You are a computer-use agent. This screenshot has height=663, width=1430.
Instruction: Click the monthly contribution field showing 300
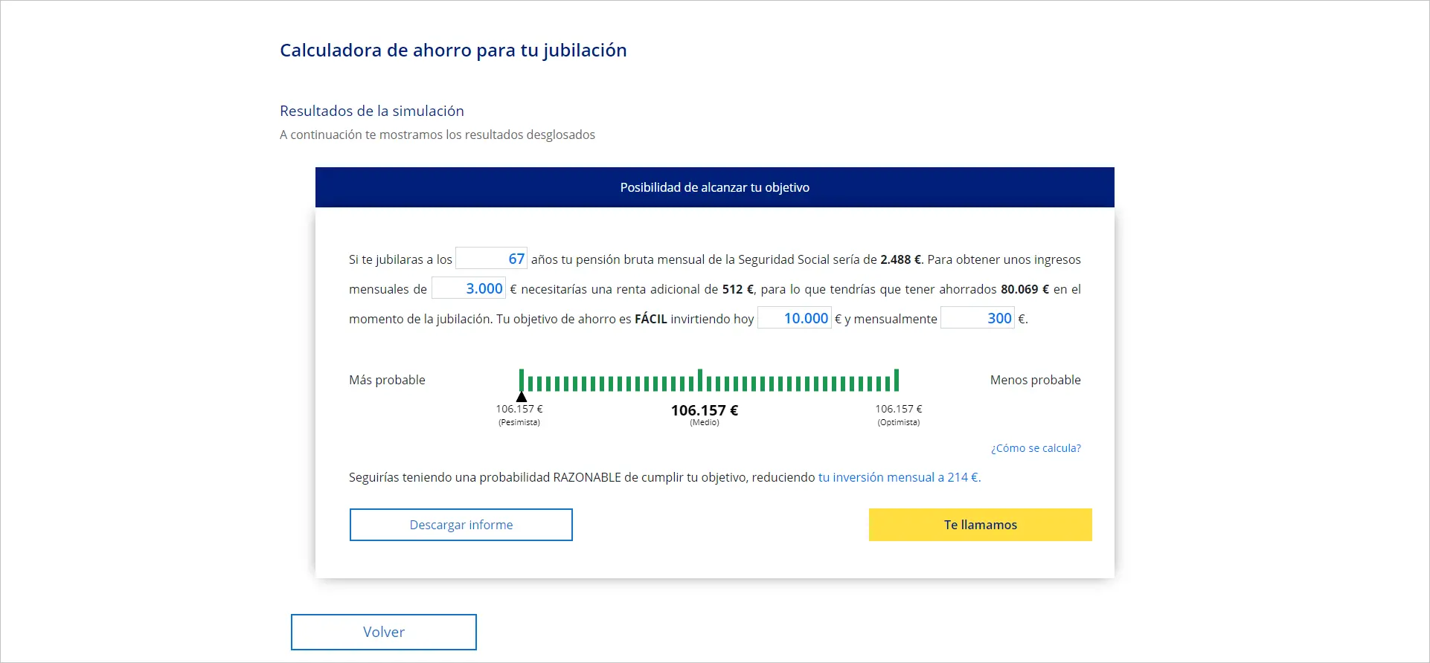click(977, 318)
